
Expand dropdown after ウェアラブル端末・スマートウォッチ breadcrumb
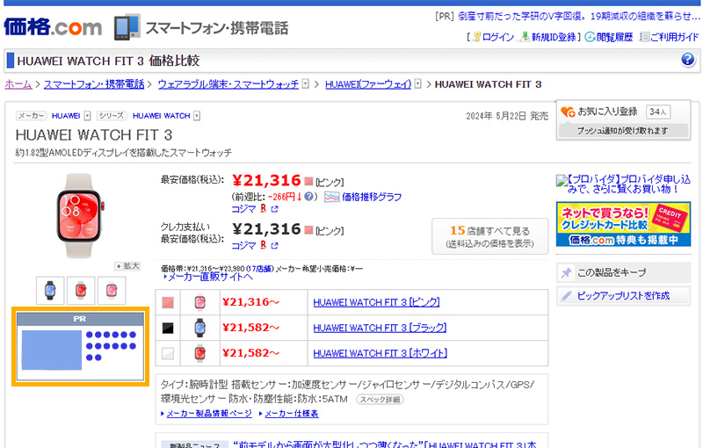point(306,84)
